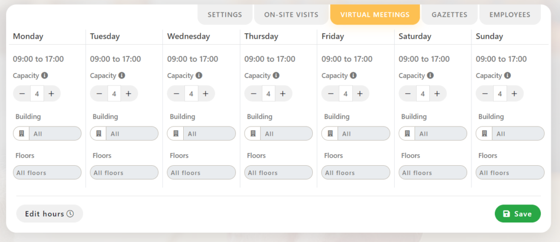Open the On-Site Visits tab

click(x=291, y=15)
